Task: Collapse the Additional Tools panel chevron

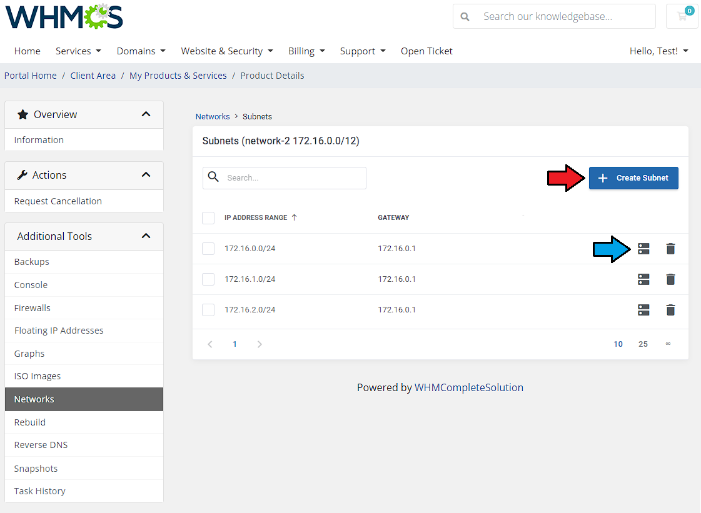Action: tap(146, 236)
